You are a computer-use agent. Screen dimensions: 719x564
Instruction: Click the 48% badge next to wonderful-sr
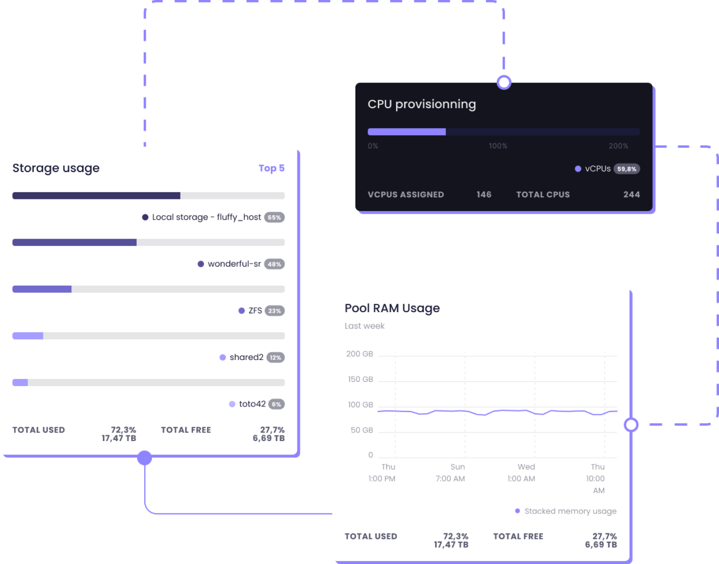coord(274,264)
